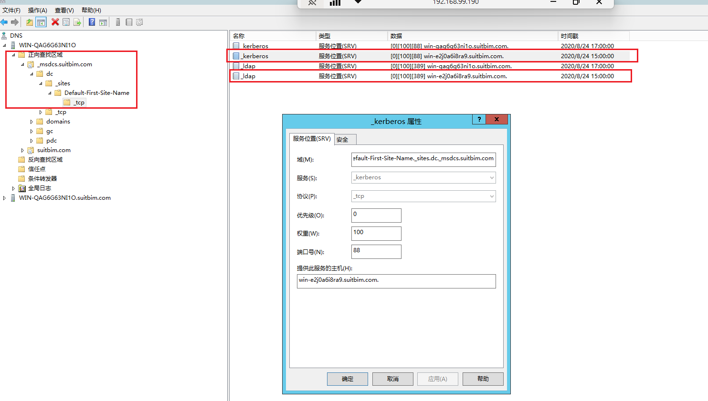The image size is (708, 401).
Task: Open the 操作(A) menu
Action: [x=37, y=10]
